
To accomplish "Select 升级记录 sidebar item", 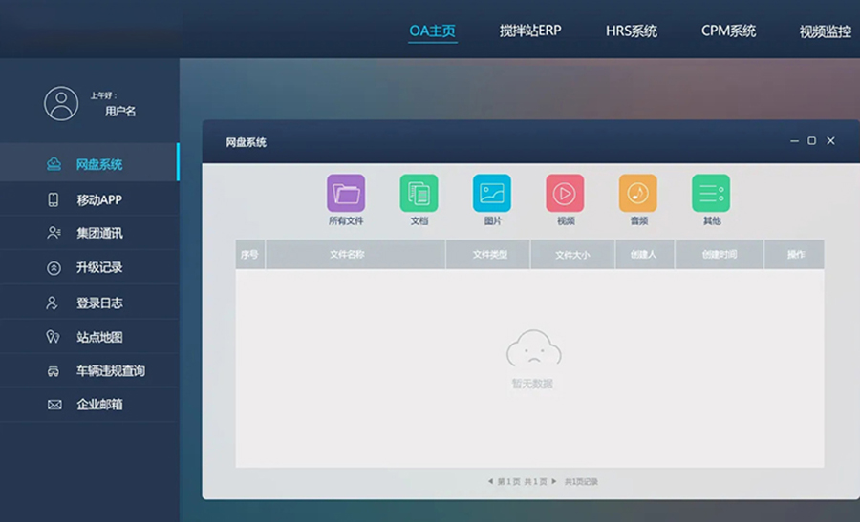I will coord(98,268).
